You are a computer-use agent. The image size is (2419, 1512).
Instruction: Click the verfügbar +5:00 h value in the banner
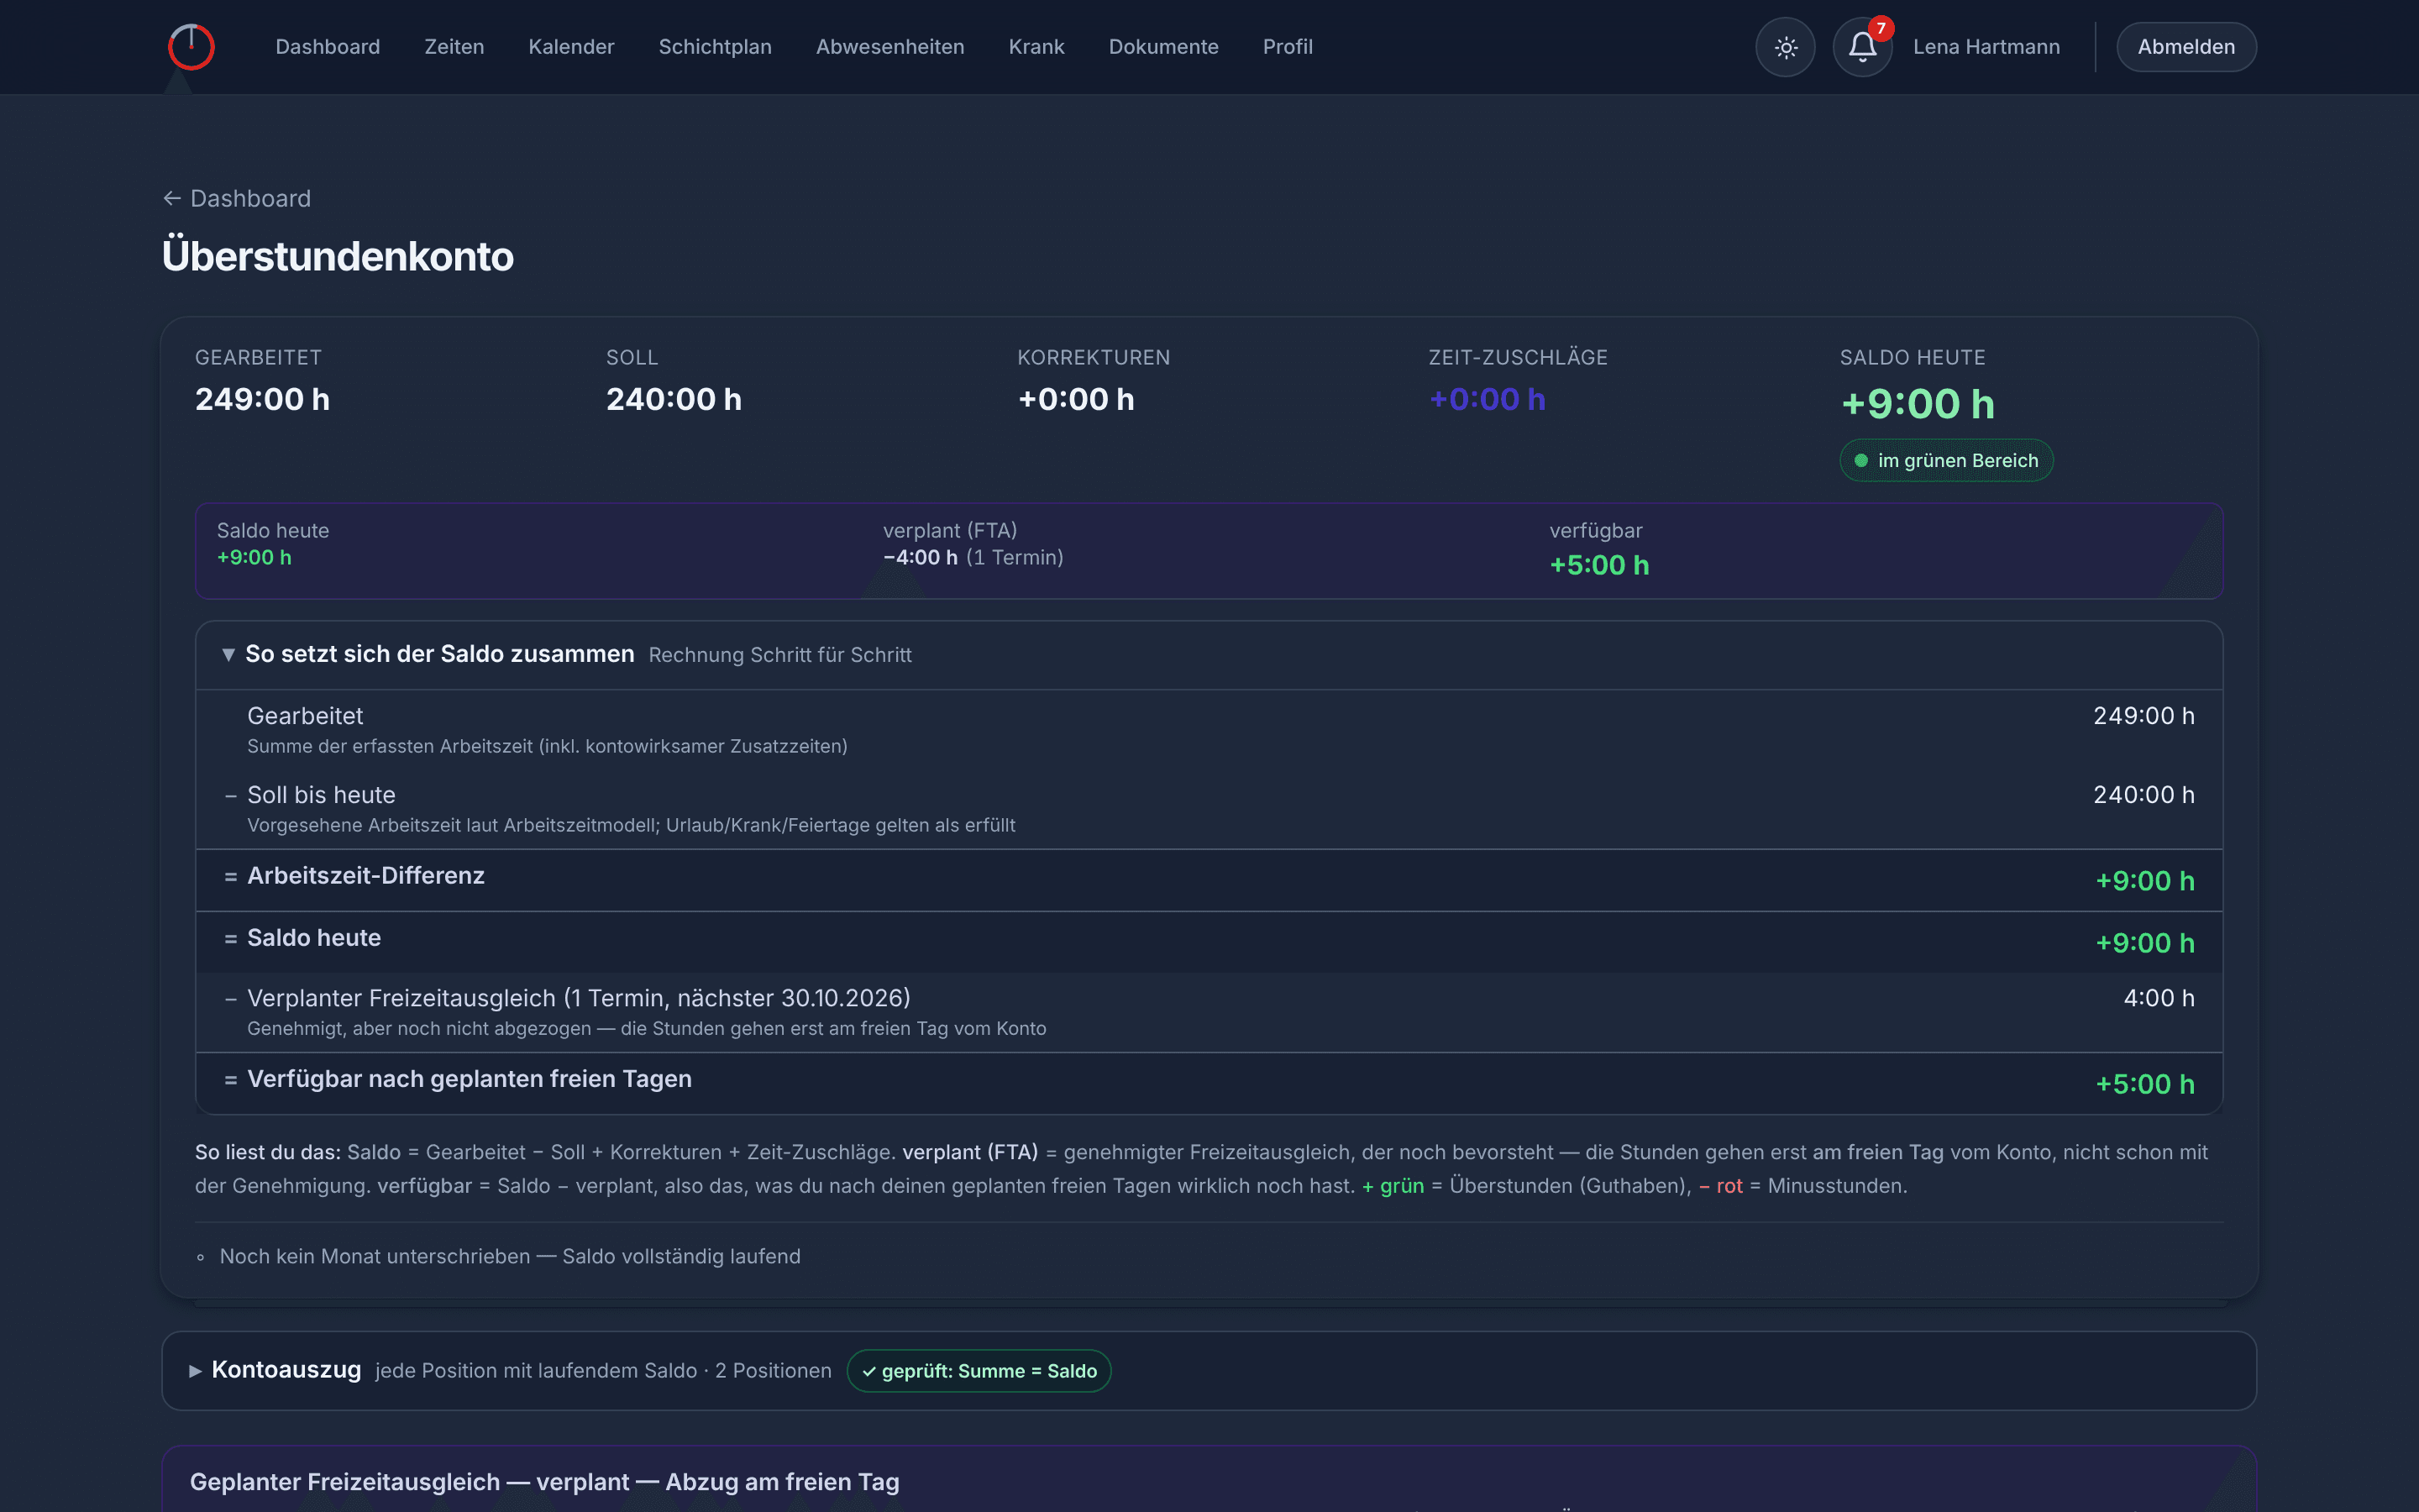pos(1599,566)
